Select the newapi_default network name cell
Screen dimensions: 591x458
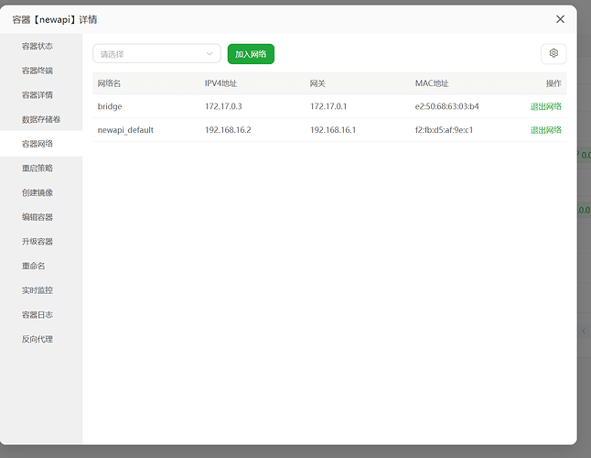(x=125, y=130)
